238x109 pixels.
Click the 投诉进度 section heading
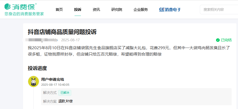tap(37, 68)
